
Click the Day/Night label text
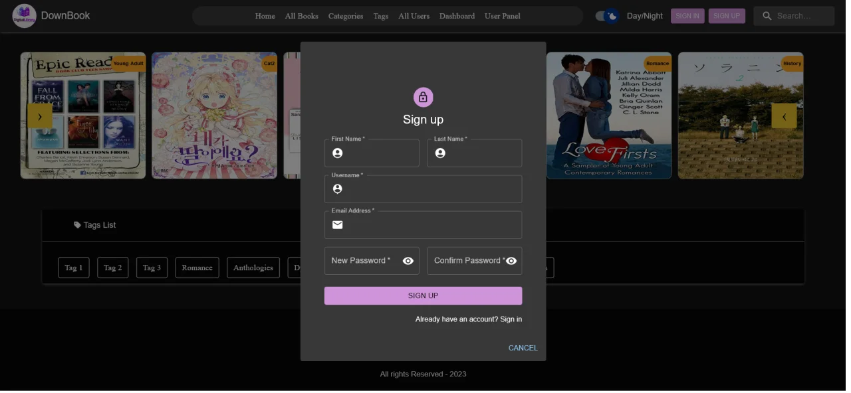tap(645, 16)
